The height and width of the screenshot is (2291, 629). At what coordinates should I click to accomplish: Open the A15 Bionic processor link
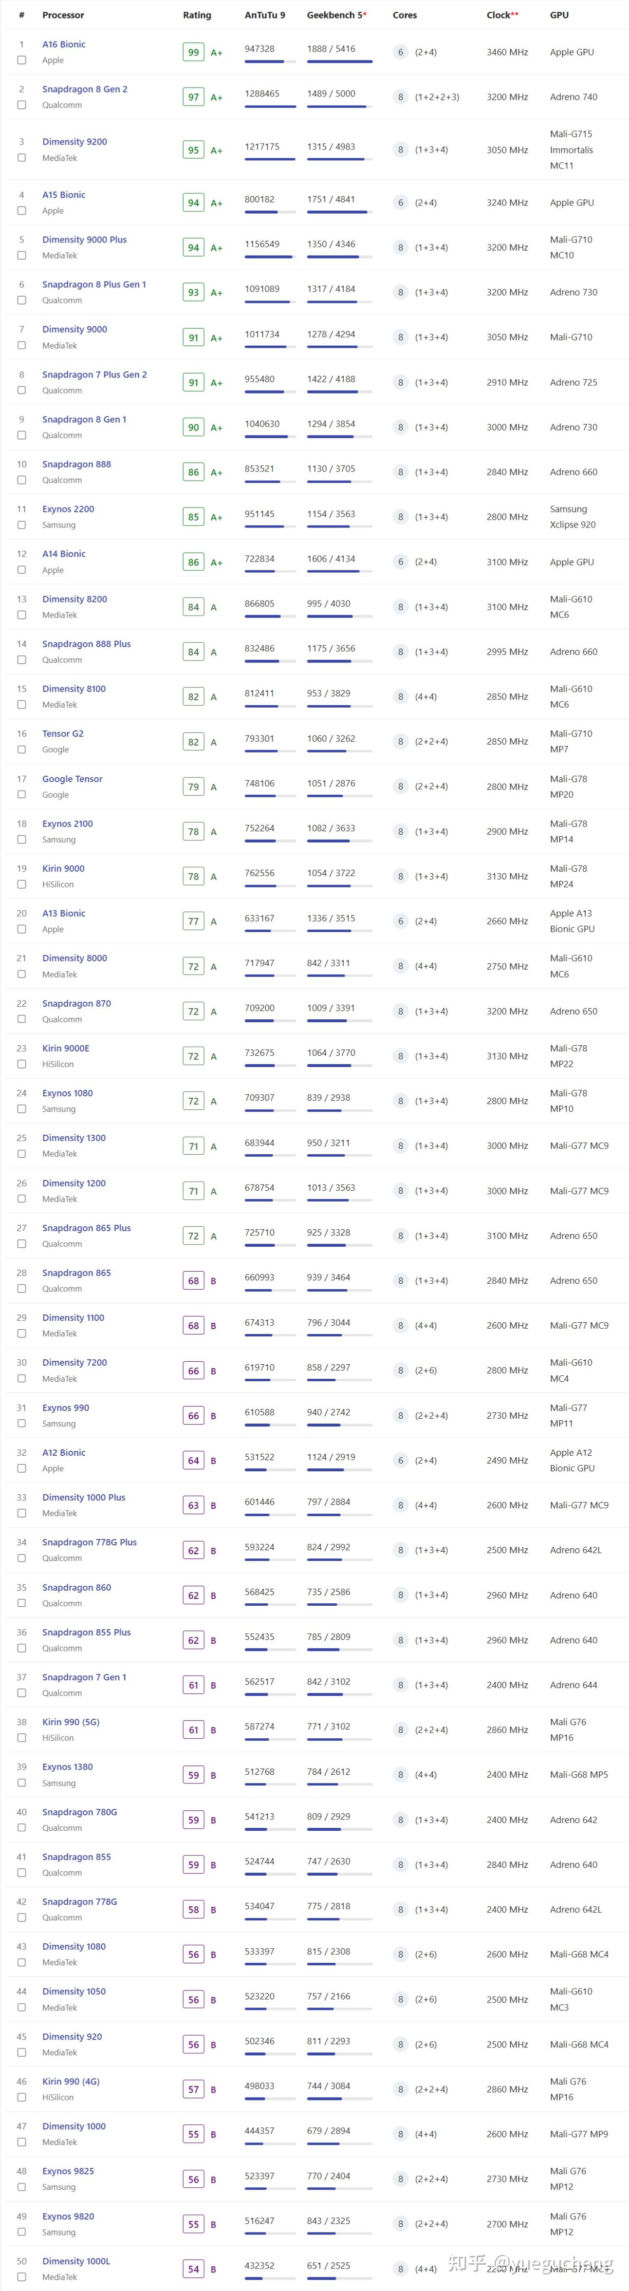click(64, 195)
